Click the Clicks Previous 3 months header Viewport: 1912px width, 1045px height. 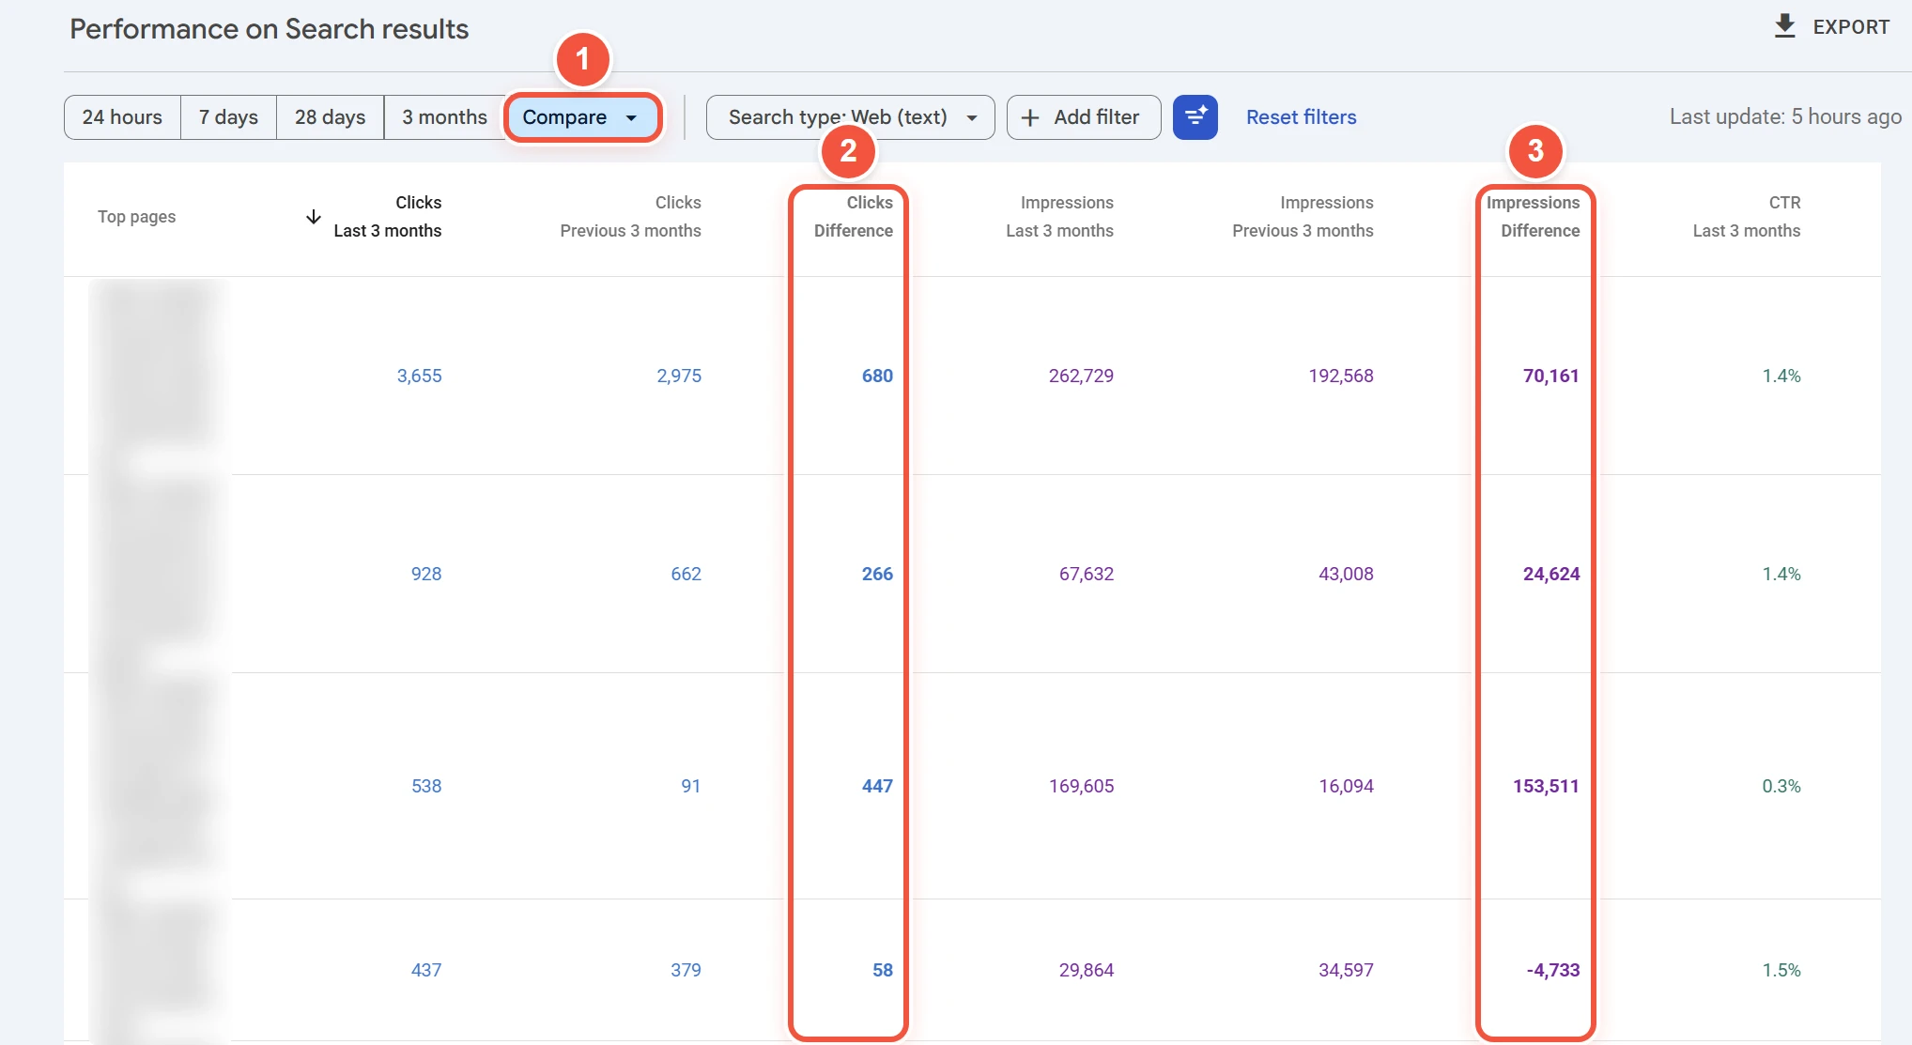point(631,217)
